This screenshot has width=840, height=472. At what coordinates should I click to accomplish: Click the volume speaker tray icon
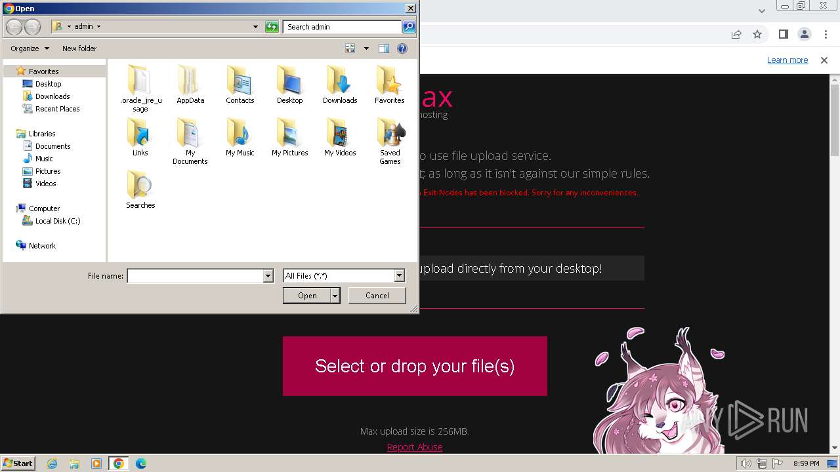coord(745,463)
